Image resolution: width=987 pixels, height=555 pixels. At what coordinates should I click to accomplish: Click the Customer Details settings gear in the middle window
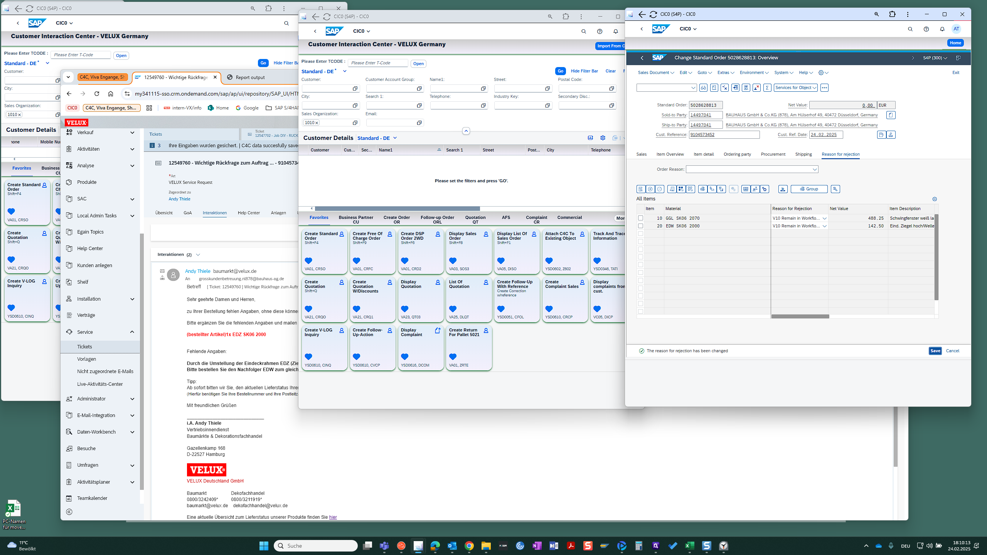pyautogui.click(x=603, y=138)
